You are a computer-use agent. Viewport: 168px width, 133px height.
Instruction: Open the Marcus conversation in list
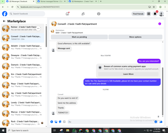[x=23, y=113]
